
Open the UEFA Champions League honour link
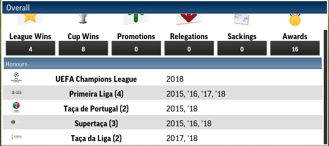[96, 79]
